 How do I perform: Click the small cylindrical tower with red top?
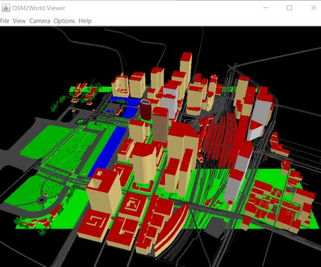(230, 205)
